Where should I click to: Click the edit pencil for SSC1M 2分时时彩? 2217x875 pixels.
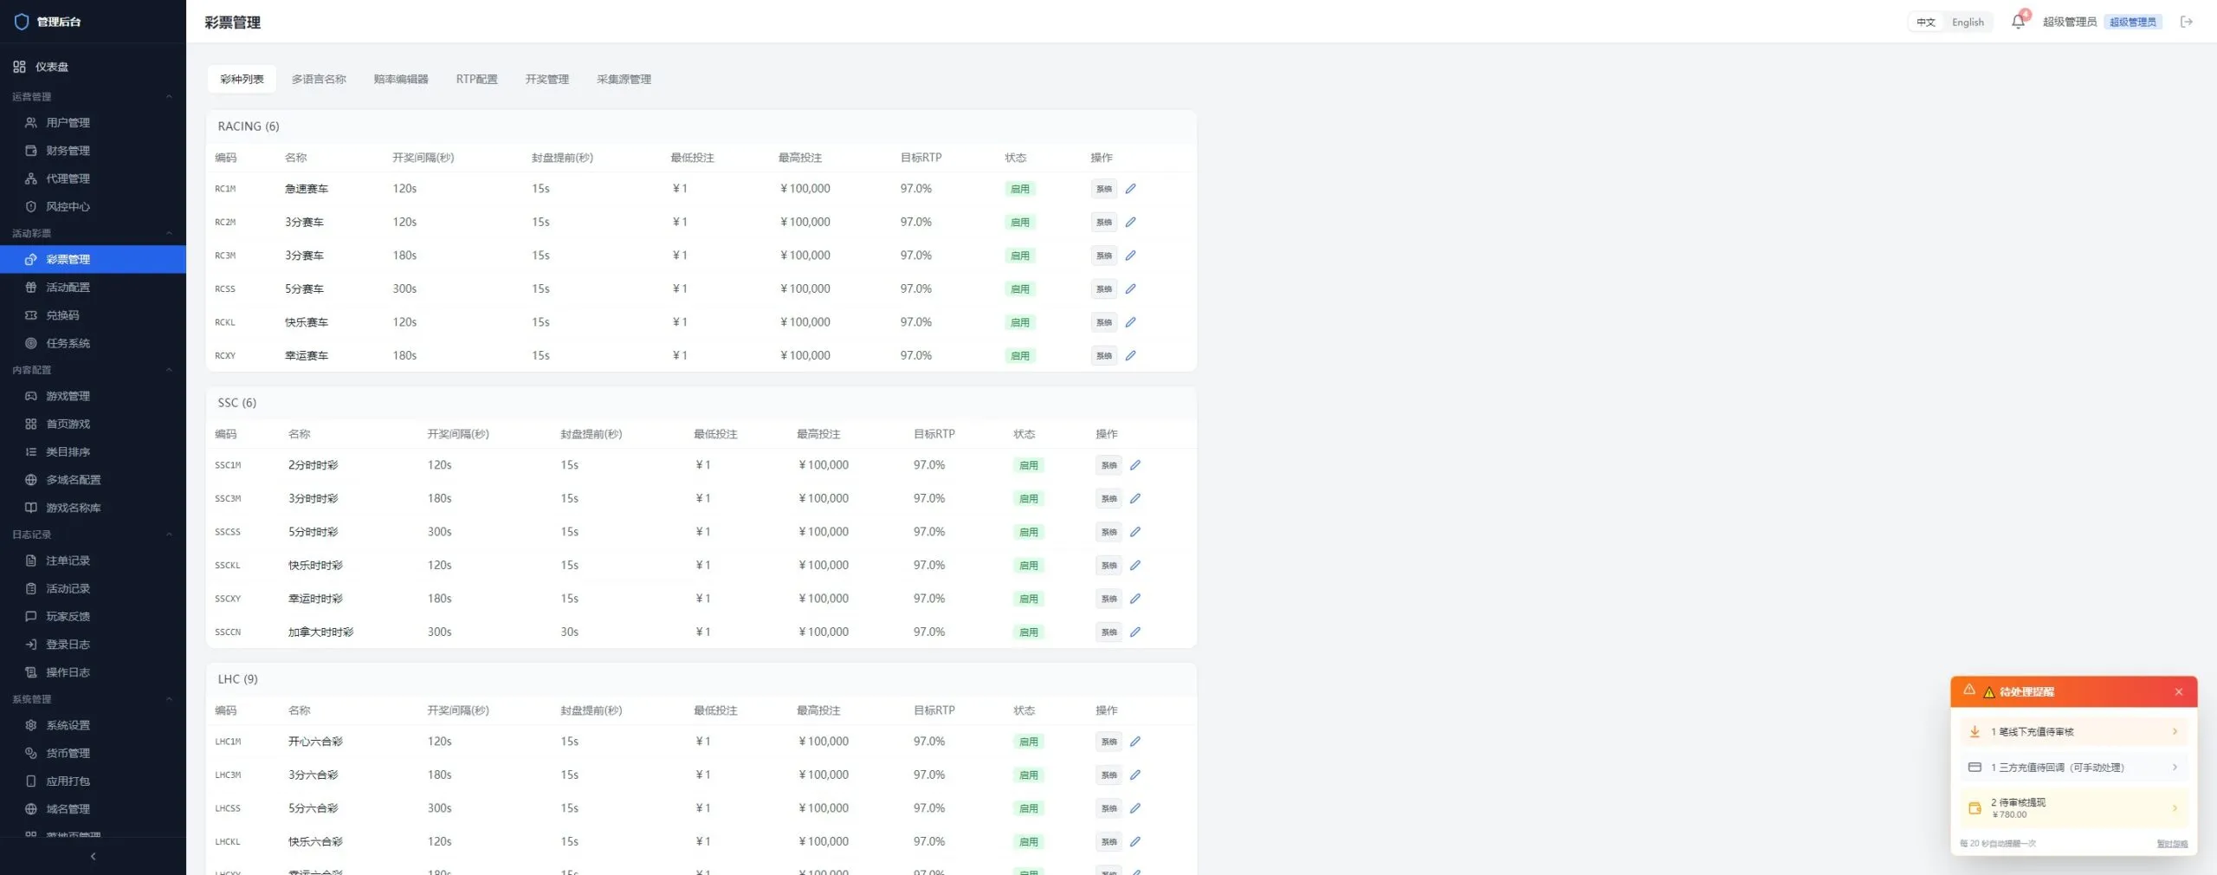[1135, 465]
